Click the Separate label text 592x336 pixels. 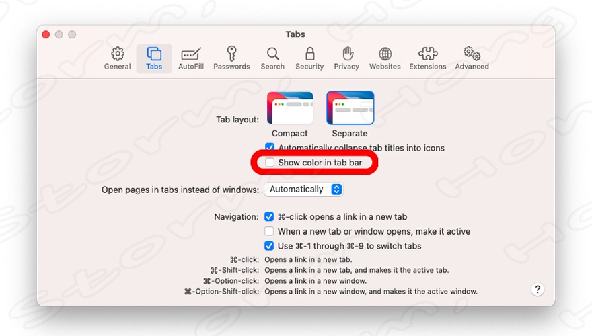(x=350, y=134)
